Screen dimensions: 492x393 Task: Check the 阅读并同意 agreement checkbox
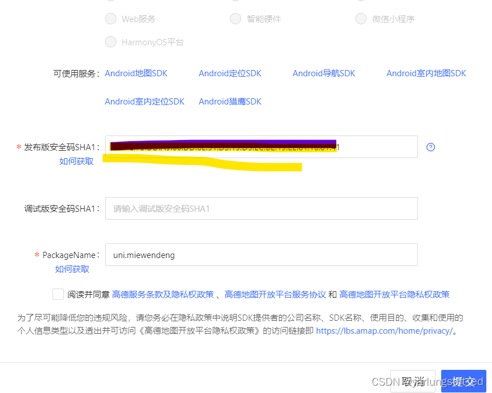point(58,294)
